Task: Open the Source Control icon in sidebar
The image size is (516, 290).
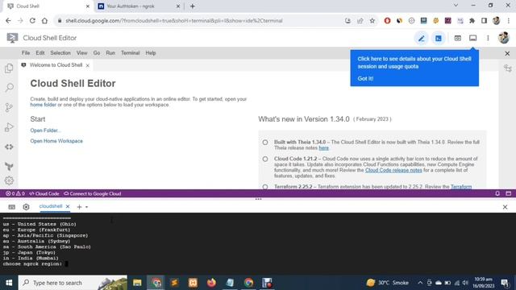Action: 9,107
